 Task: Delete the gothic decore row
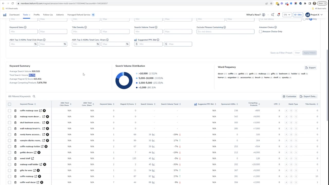coord(15,152)
